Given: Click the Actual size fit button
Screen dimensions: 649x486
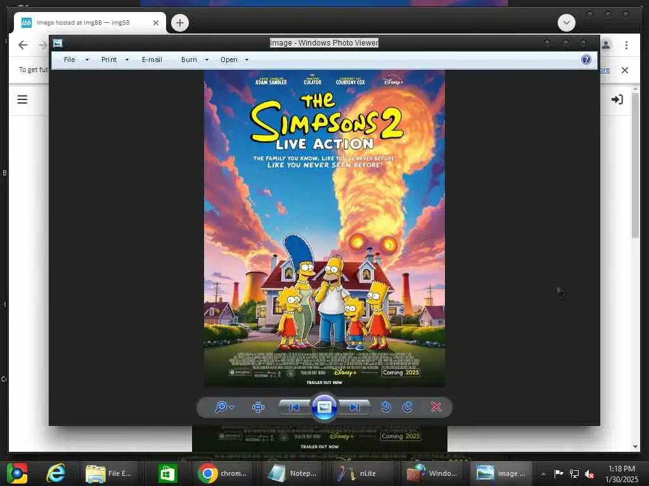Looking at the screenshot, I should tap(259, 407).
